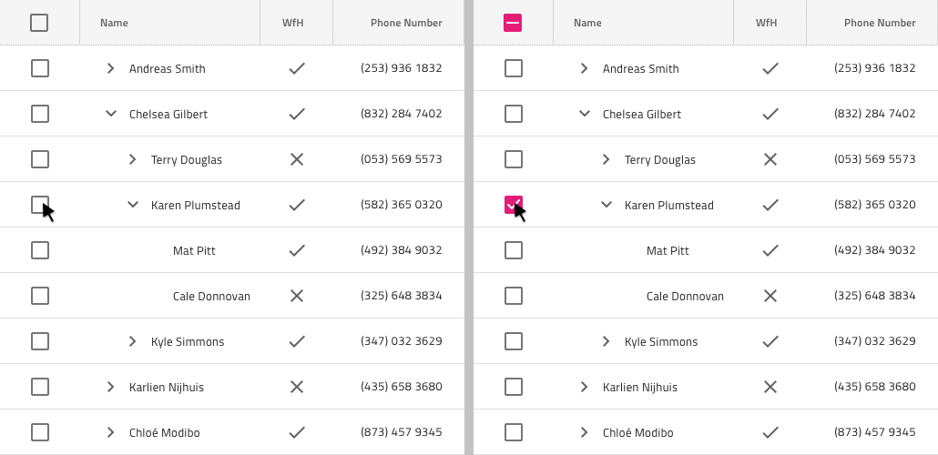Click the WfH column header in right table

tap(766, 23)
